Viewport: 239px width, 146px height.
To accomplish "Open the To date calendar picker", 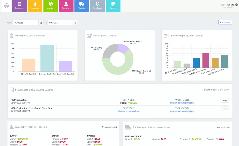I will coord(76,23).
